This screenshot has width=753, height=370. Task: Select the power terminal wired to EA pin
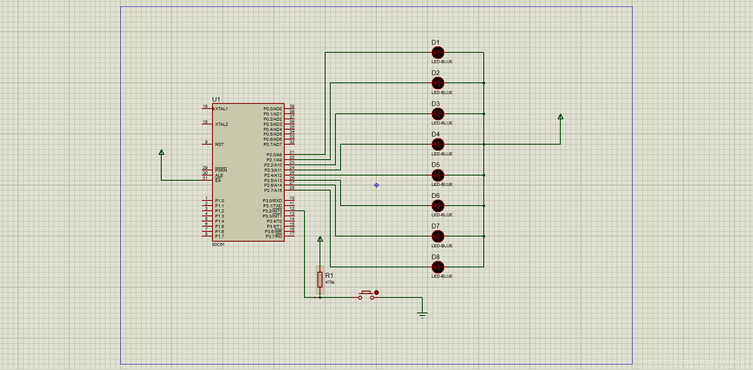[161, 152]
